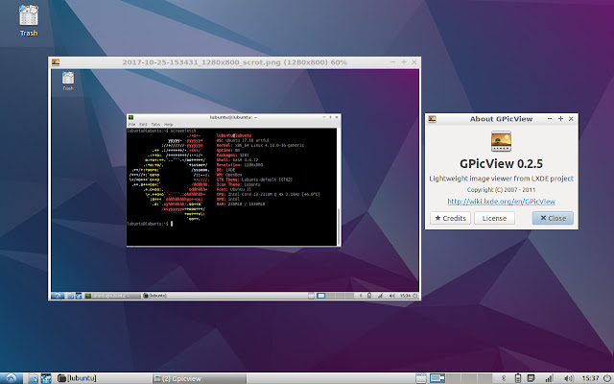
Task: Launch the file manager from the taskbar
Action: (34, 378)
